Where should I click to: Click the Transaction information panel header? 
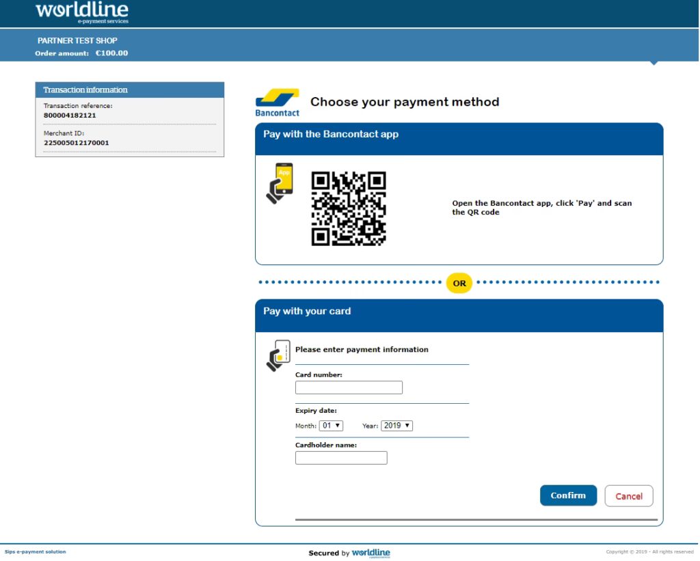pyautogui.click(x=130, y=90)
